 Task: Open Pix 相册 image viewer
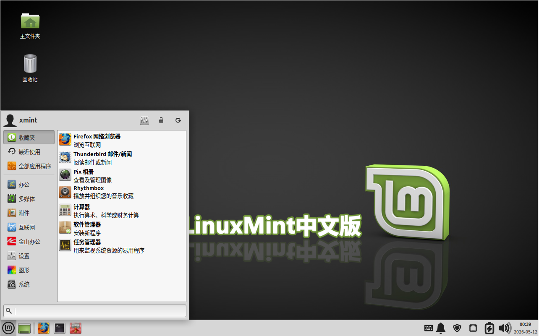122,176
